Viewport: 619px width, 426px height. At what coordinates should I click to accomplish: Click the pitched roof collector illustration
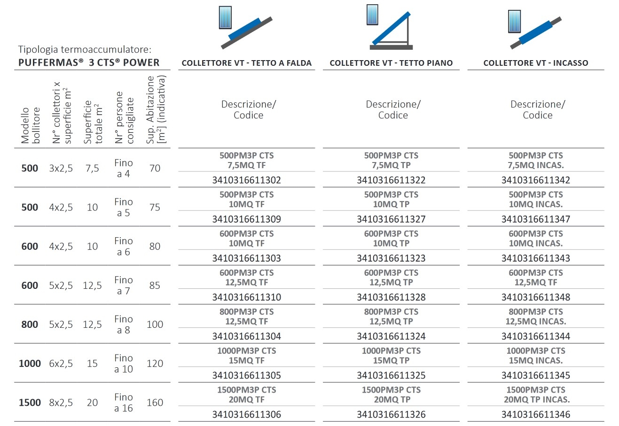246,26
